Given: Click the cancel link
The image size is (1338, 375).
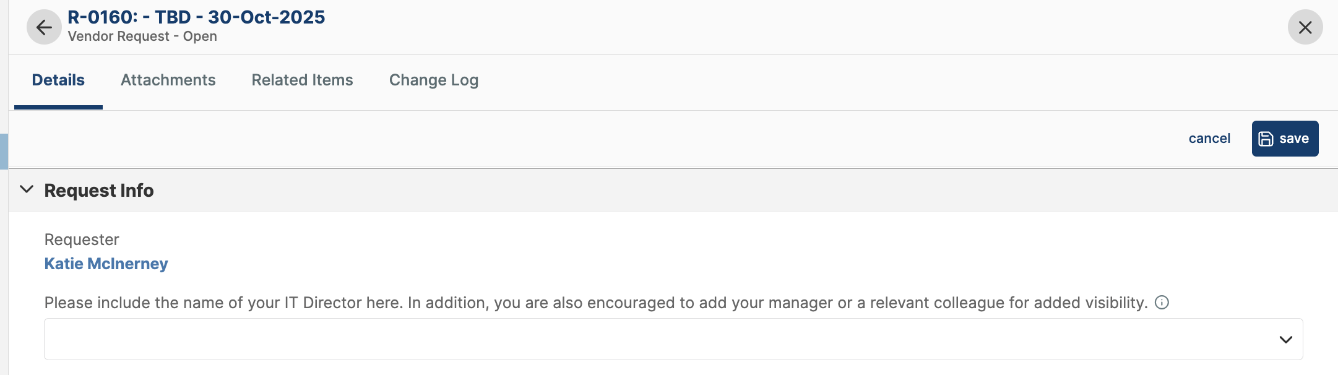Looking at the screenshot, I should click(1209, 138).
